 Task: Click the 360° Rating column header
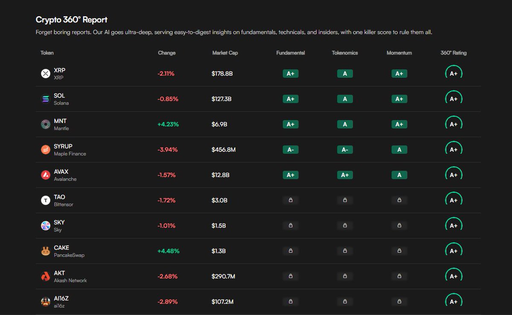[454, 53]
